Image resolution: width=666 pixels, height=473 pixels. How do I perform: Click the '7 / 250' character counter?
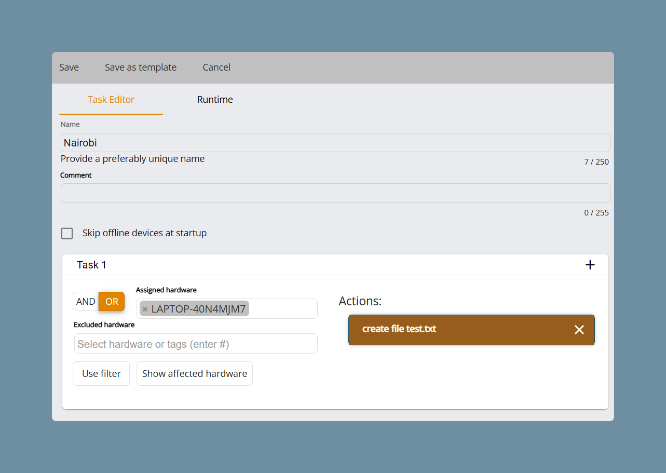(x=596, y=162)
